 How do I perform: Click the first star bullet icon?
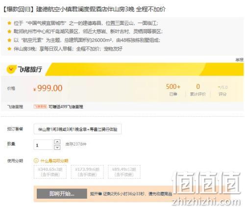9,23
